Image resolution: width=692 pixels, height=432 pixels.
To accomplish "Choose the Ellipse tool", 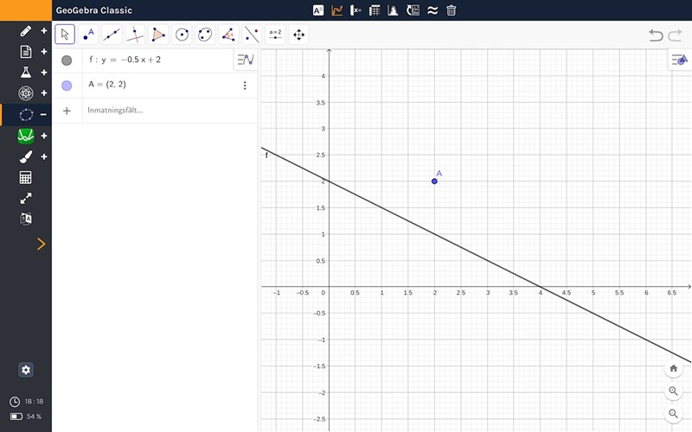I will [205, 35].
